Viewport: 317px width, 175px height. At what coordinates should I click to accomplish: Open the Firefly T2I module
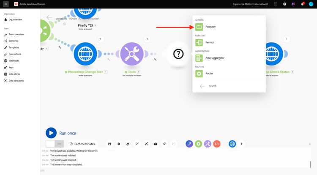85,13
